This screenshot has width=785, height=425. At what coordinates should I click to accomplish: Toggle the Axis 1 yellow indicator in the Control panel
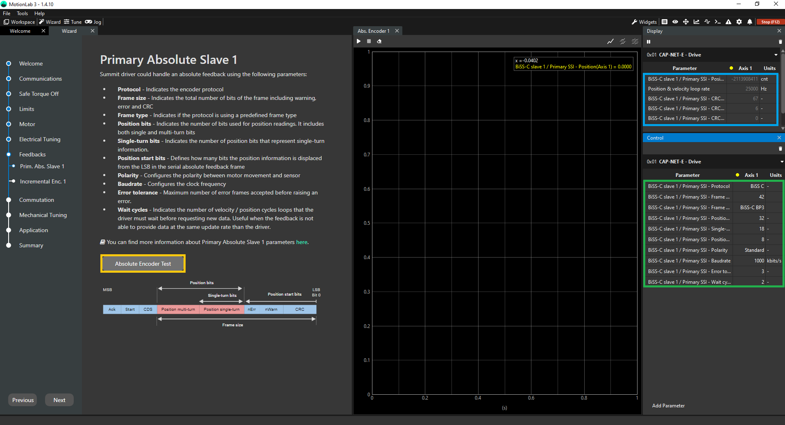coord(737,175)
